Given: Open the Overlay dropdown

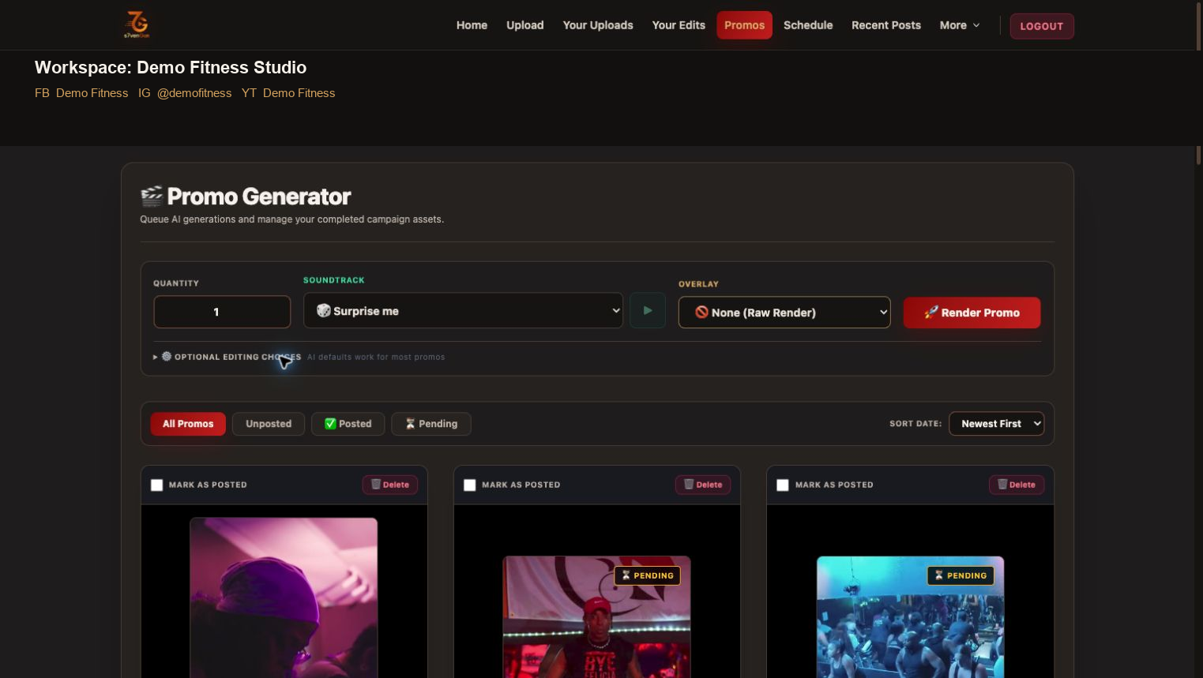Looking at the screenshot, I should pyautogui.click(x=784, y=313).
